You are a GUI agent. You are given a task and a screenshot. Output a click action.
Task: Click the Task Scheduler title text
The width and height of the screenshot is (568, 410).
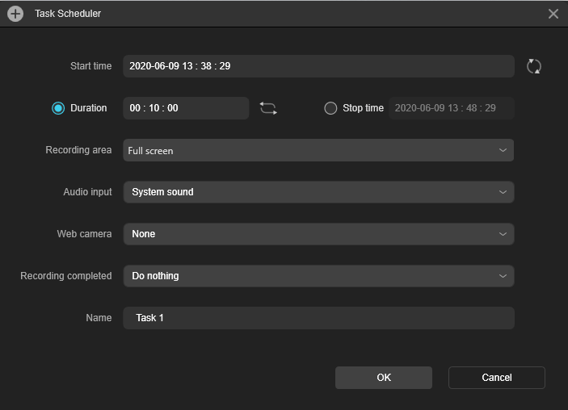[x=68, y=14]
